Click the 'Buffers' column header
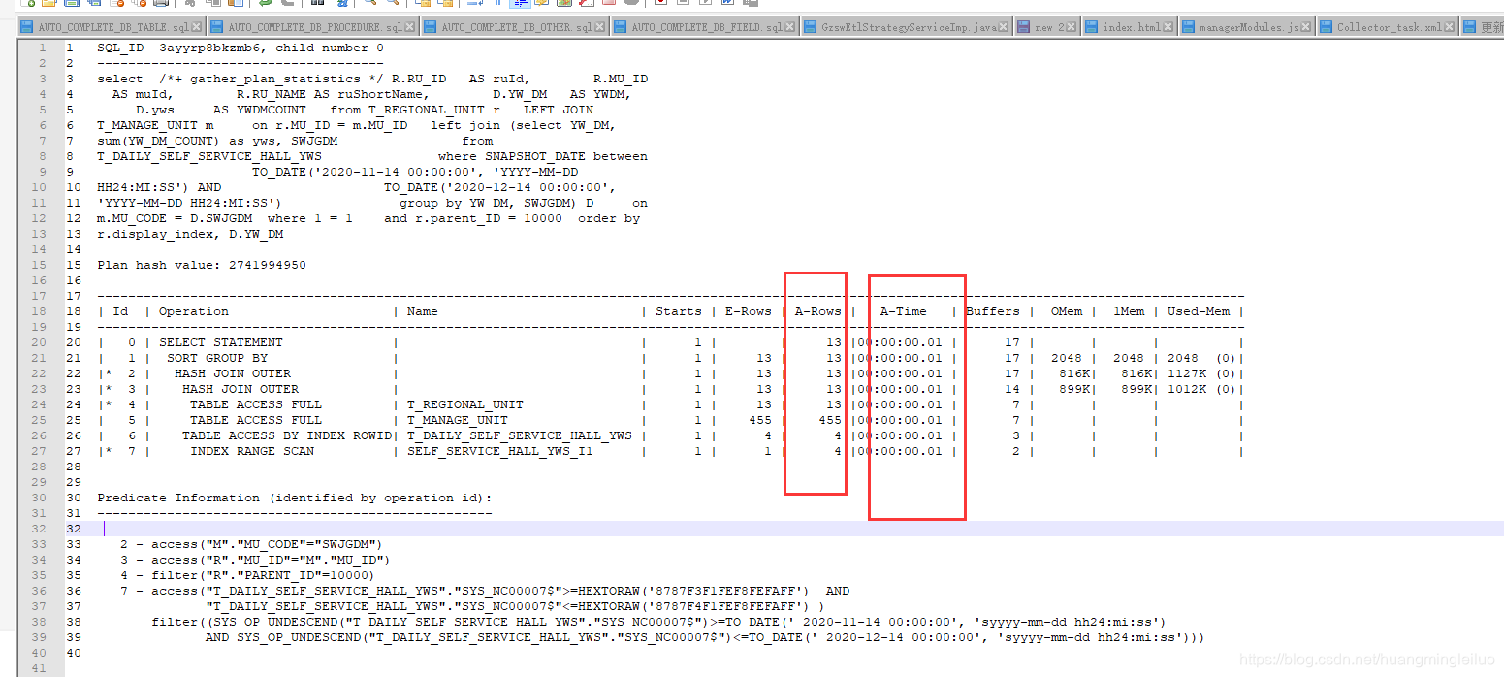This screenshot has height=677, width=1504. point(993,311)
